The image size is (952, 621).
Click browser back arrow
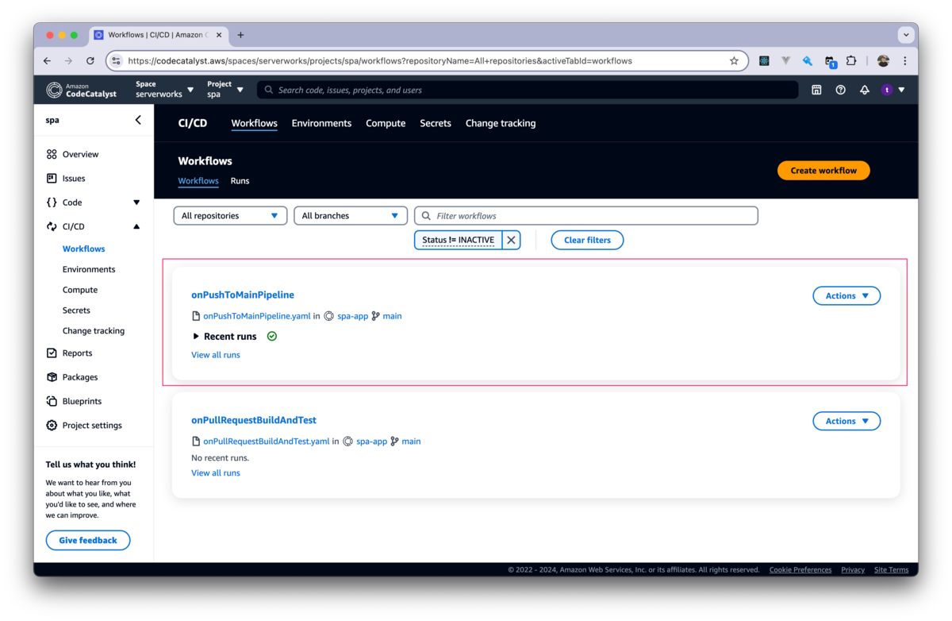point(47,60)
